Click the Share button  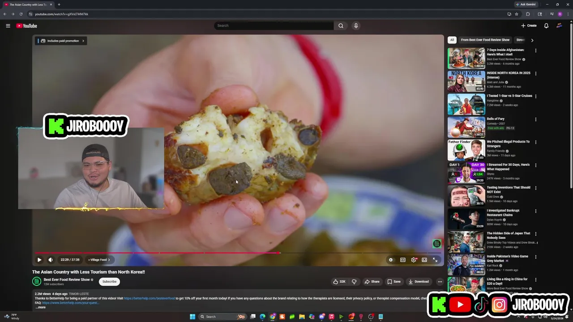click(x=372, y=282)
